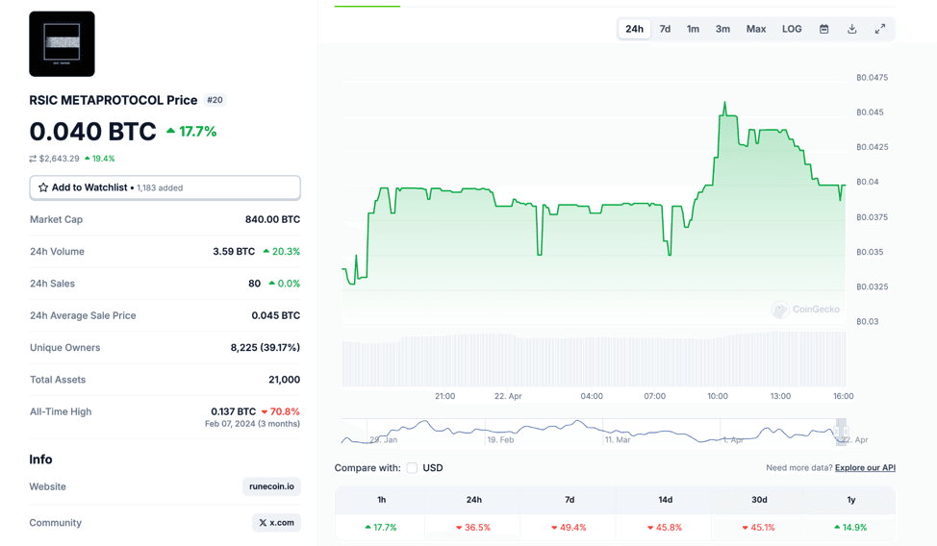Viewport: 937px width, 546px height.
Task: Click the range slider handle on mini chart
Action: tap(842, 432)
